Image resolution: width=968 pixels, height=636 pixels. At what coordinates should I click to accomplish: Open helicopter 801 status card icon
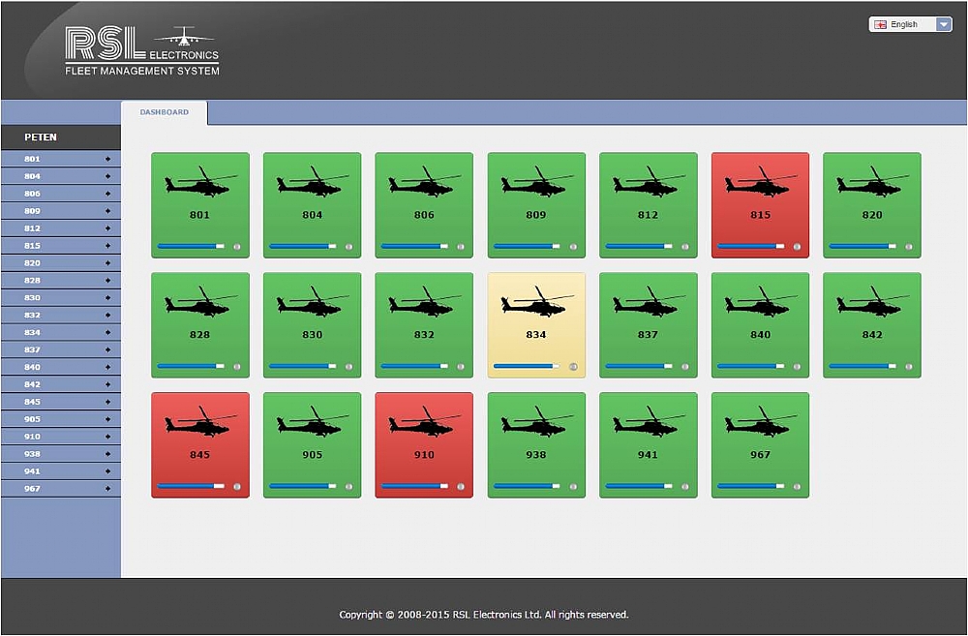click(200, 182)
